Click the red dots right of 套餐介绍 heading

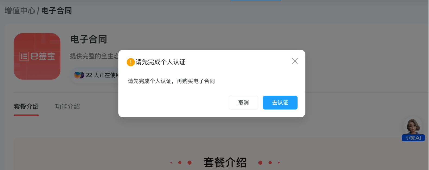coord(269,162)
